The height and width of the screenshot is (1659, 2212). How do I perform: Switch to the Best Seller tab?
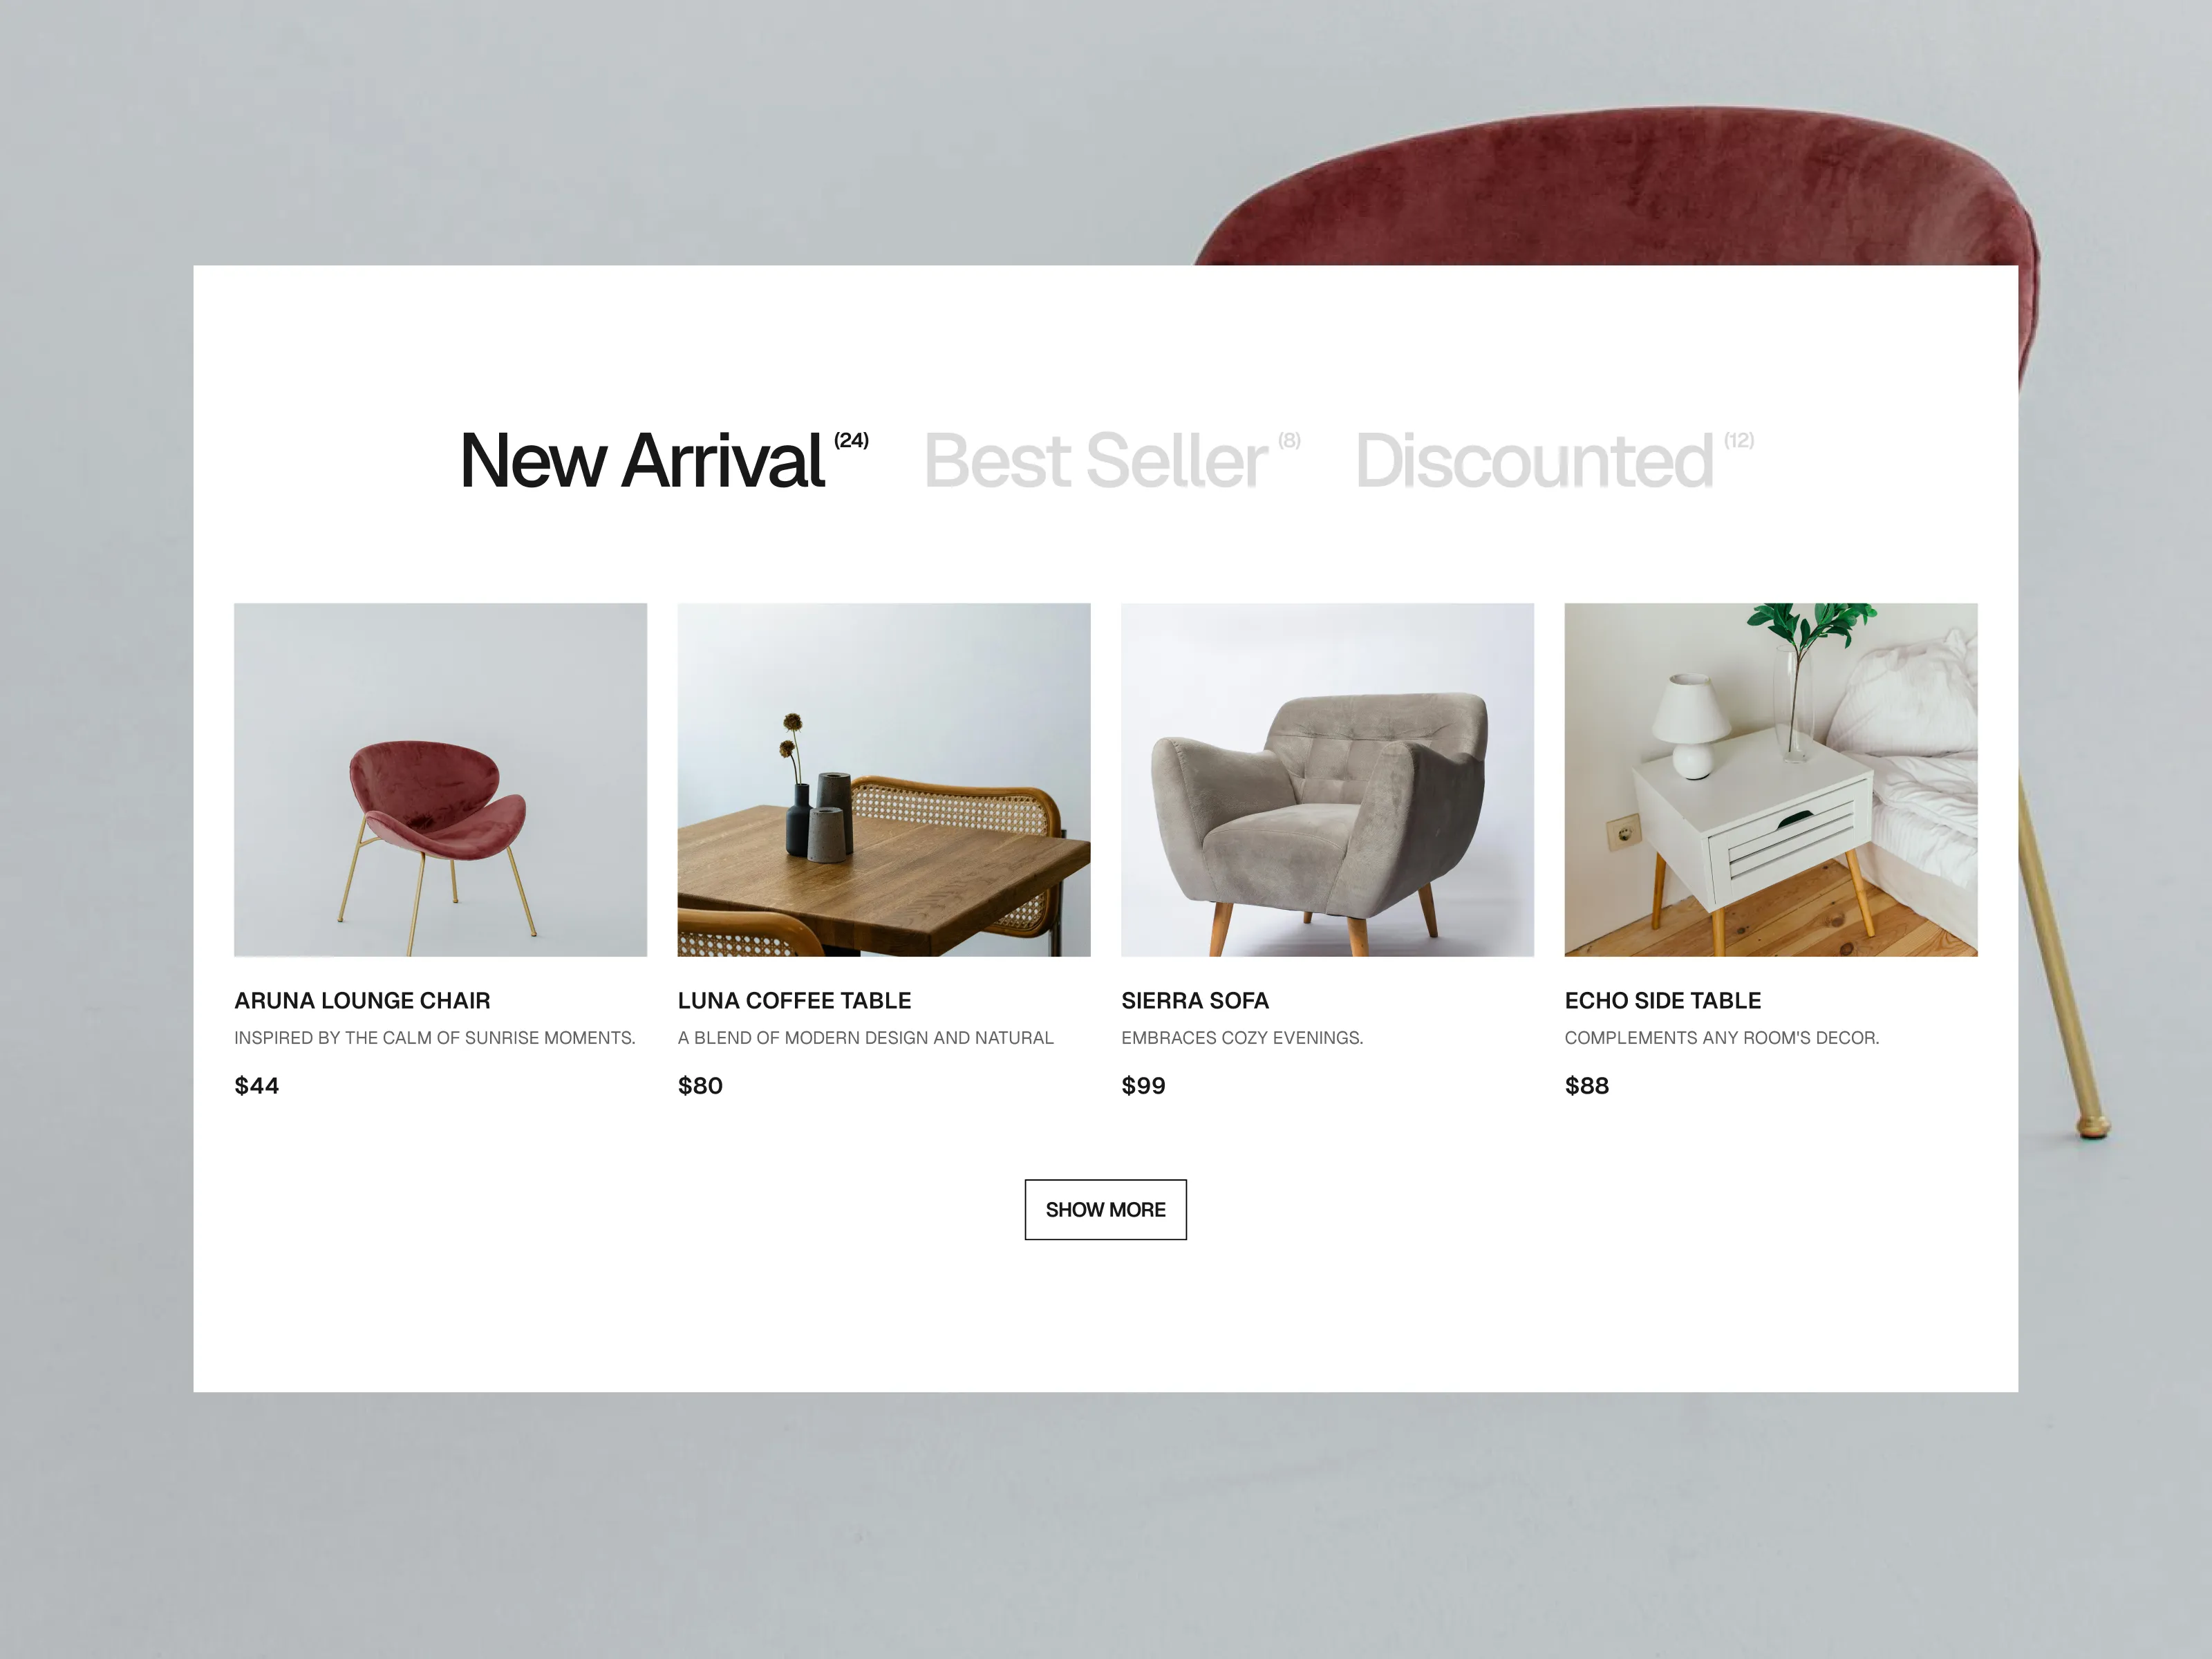coord(1096,461)
